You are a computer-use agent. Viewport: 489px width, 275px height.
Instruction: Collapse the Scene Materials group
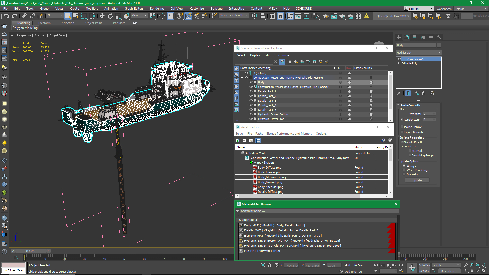[x=237, y=220]
